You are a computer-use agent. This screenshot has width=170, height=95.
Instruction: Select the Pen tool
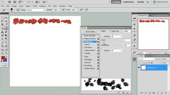pyautogui.click(x=2, y=42)
